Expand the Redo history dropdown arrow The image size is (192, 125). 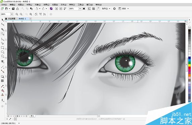(46, 9)
